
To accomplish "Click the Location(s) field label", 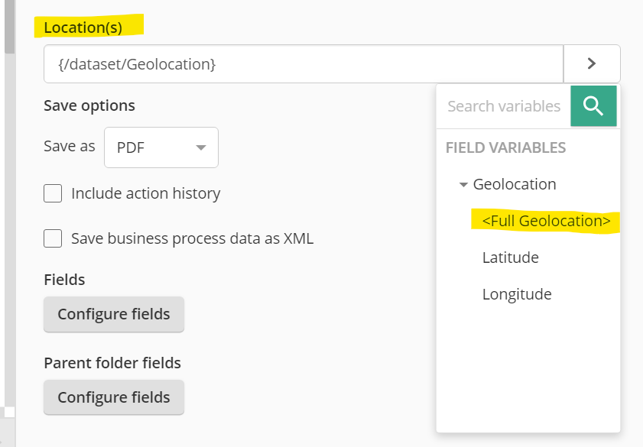I will click(83, 28).
